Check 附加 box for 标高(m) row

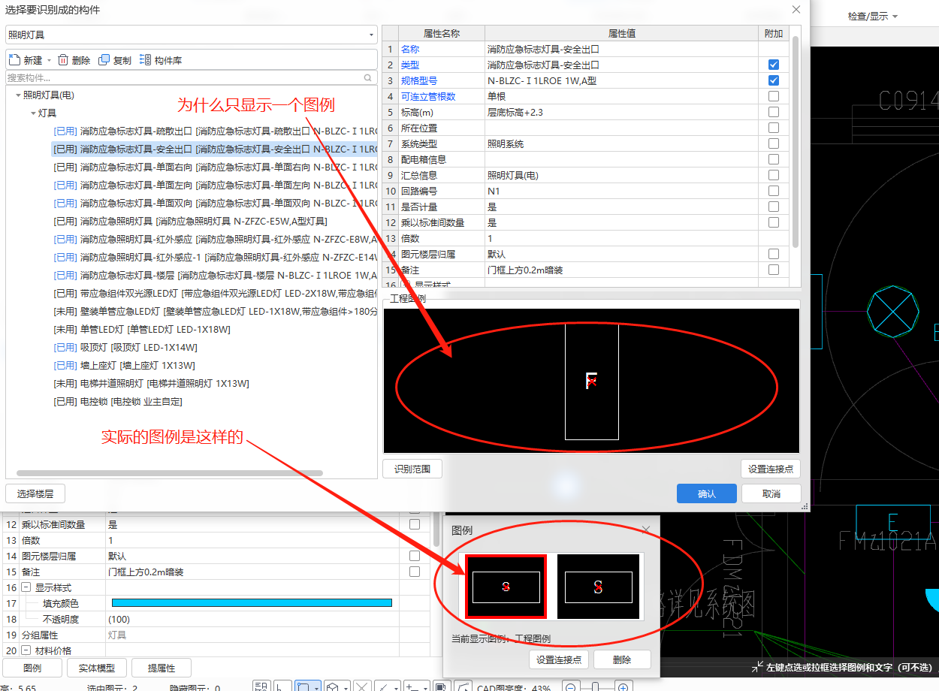pos(774,112)
